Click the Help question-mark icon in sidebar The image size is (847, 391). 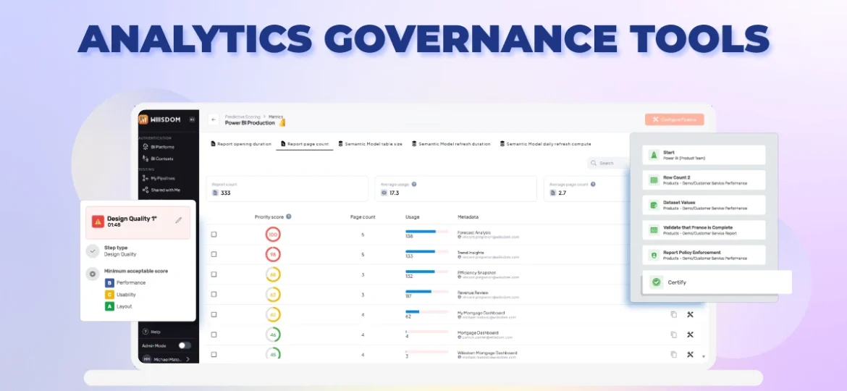[x=146, y=332]
